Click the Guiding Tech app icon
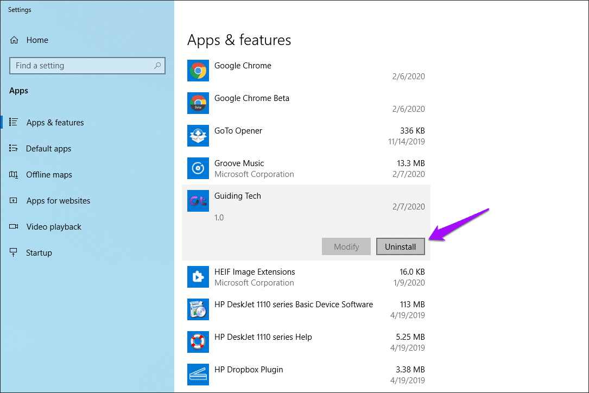This screenshot has width=589, height=393. [x=198, y=201]
